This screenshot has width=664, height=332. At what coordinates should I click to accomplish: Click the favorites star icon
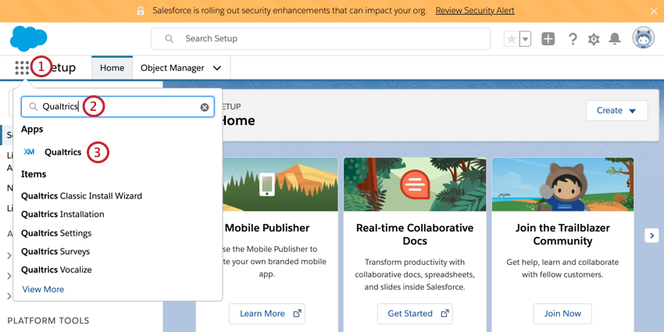coord(512,39)
